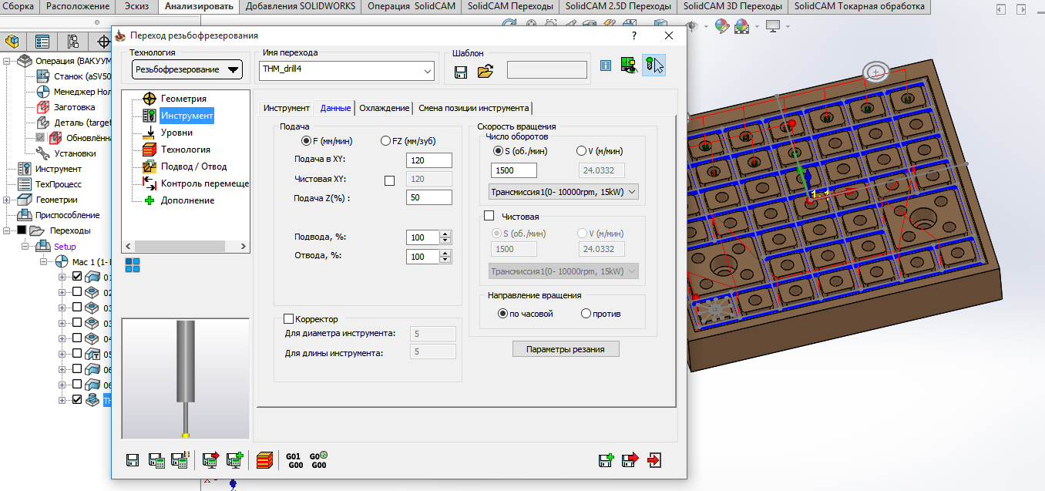Switch to the Охлаждение tab
Viewport: 1045px width, 491px height.
(384, 108)
